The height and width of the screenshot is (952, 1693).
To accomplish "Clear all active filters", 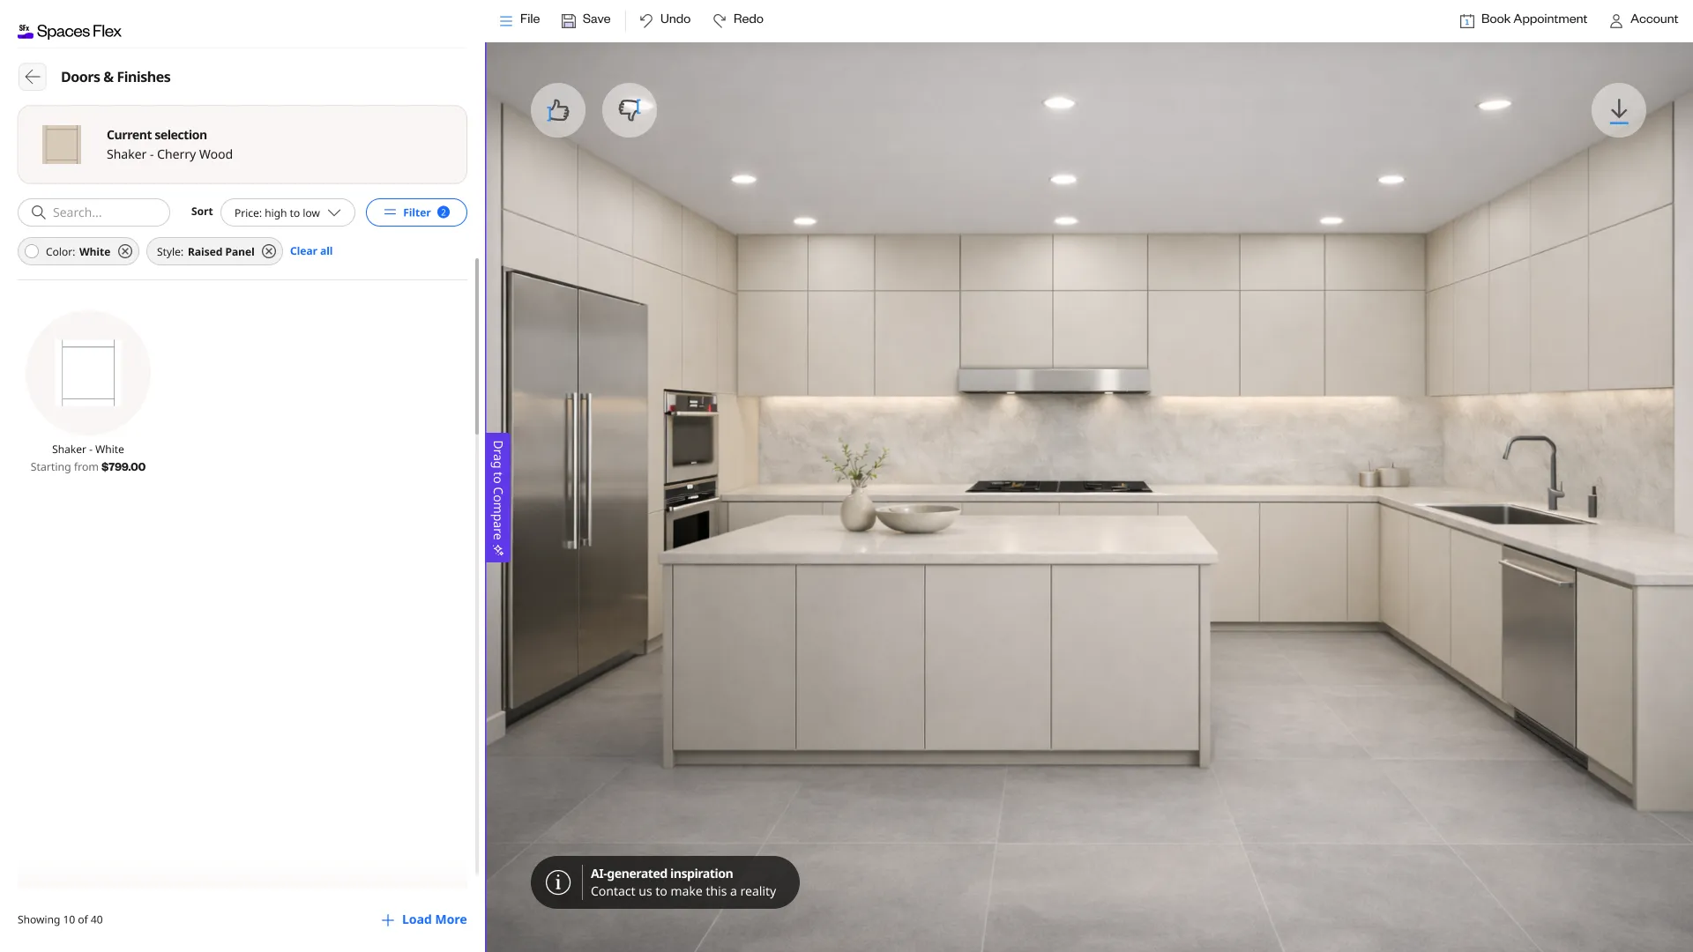I will tap(311, 251).
